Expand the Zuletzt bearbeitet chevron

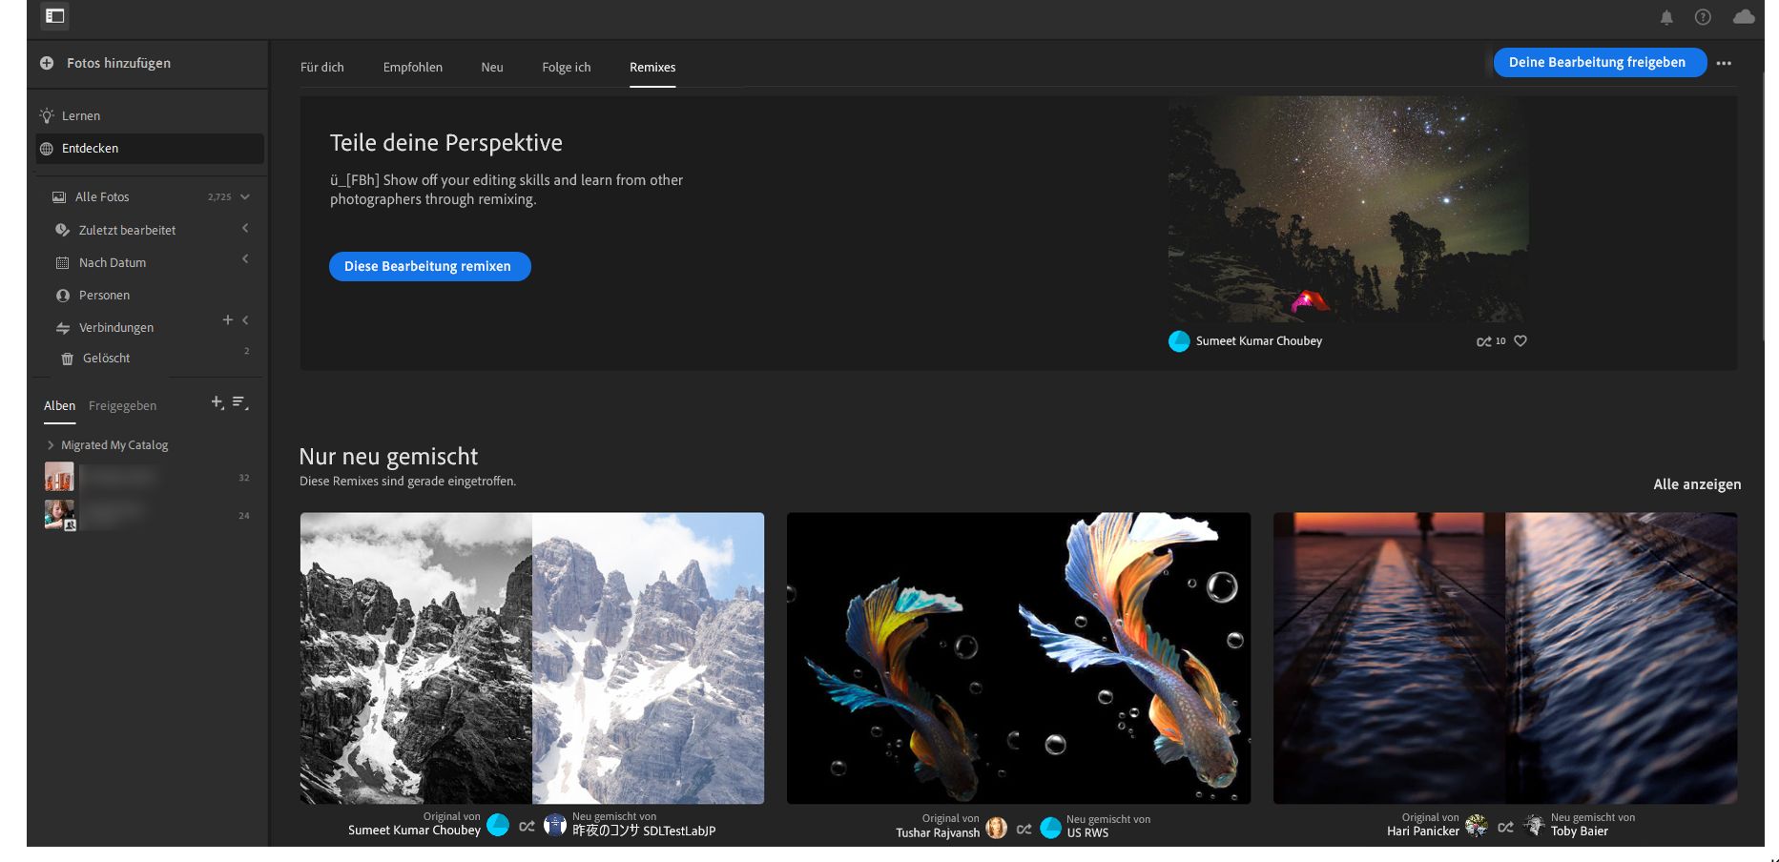[245, 228]
